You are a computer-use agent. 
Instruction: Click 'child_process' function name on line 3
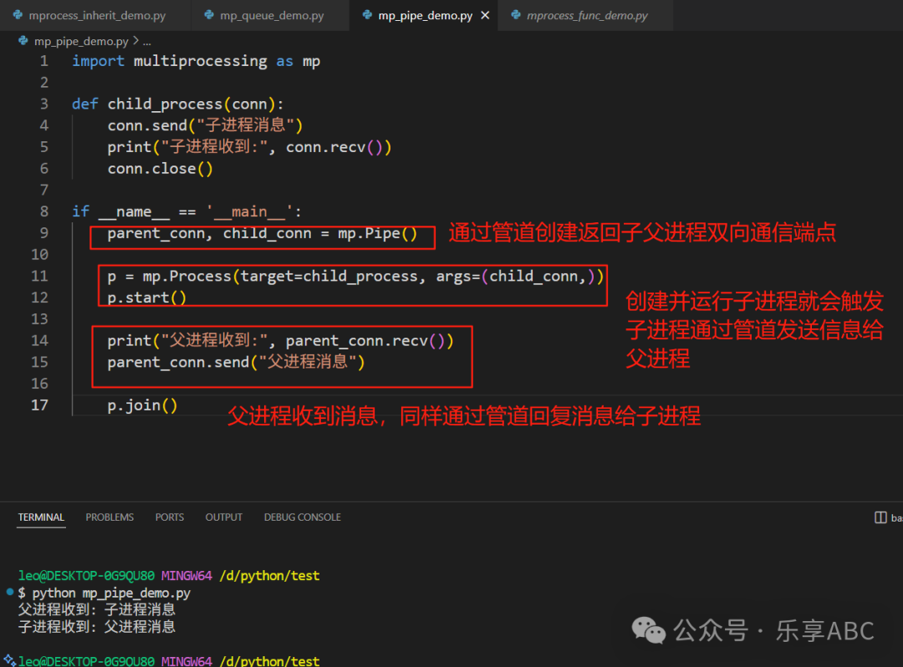click(165, 104)
